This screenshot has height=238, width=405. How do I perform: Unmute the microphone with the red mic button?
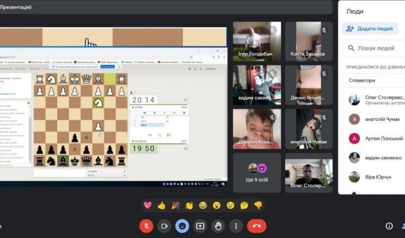coord(146,226)
